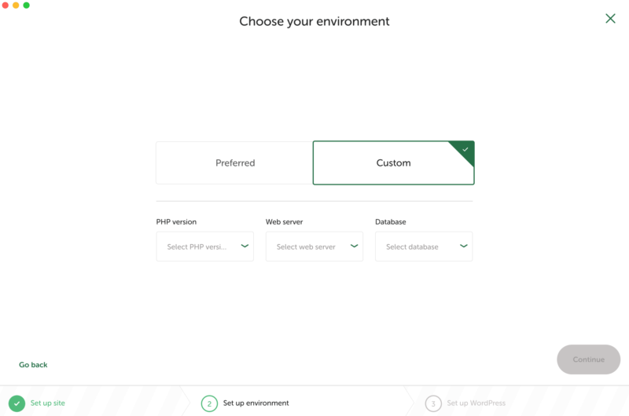This screenshot has width=629, height=416.
Task: Open the PHP version dropdown
Action: (204, 246)
